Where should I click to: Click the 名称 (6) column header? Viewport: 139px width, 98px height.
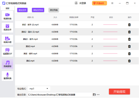(x=30, y=17)
